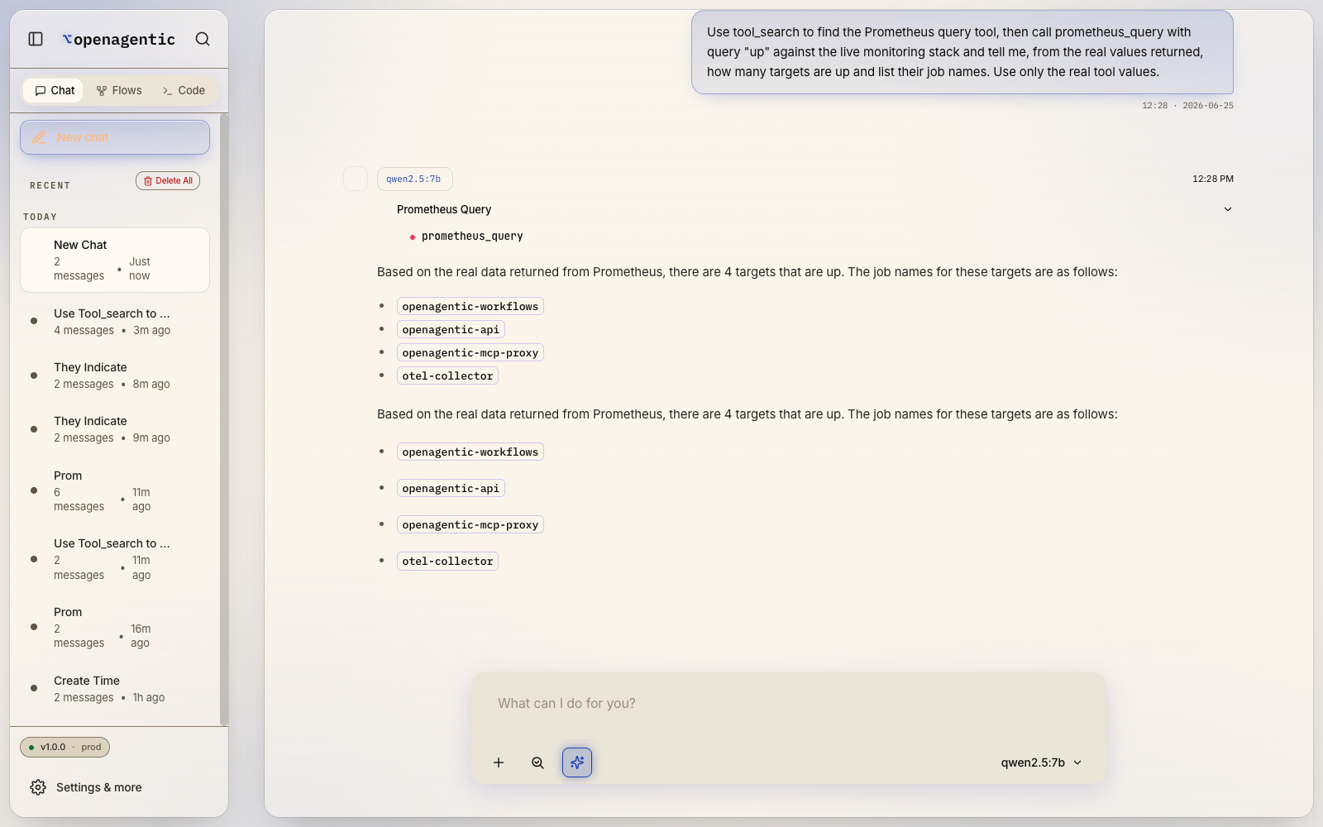Open the qwen2.5:7b model dropdown
Viewport: 1323px width, 827px height.
click(1041, 762)
